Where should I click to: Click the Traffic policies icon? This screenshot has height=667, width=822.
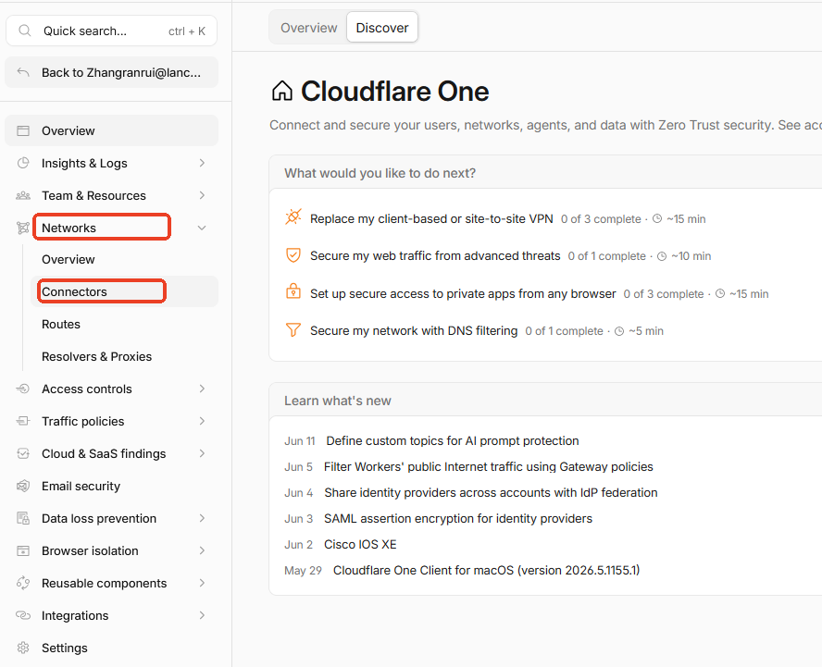23,421
